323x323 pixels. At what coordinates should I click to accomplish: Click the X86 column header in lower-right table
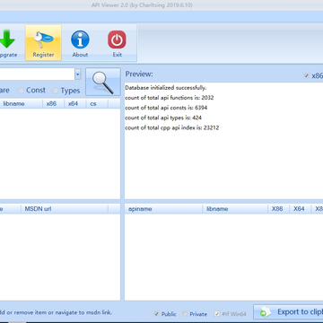pyautogui.click(x=278, y=209)
